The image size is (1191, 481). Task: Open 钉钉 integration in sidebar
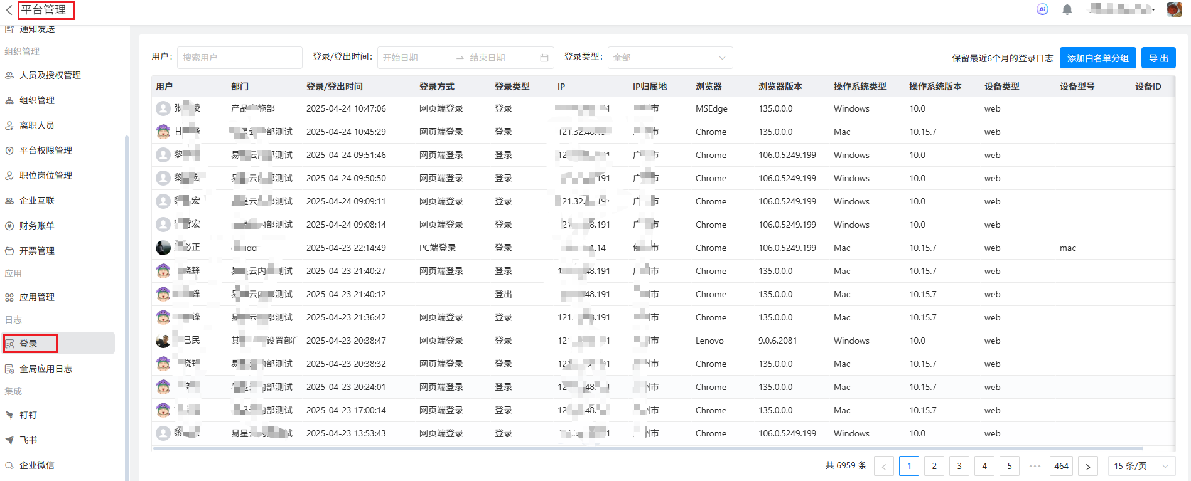28,415
